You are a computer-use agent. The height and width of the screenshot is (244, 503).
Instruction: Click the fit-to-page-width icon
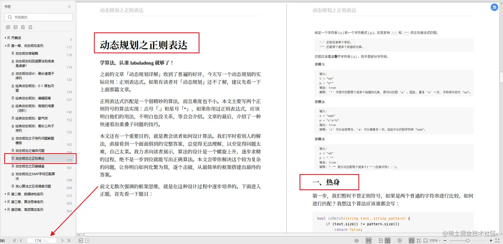point(426,240)
